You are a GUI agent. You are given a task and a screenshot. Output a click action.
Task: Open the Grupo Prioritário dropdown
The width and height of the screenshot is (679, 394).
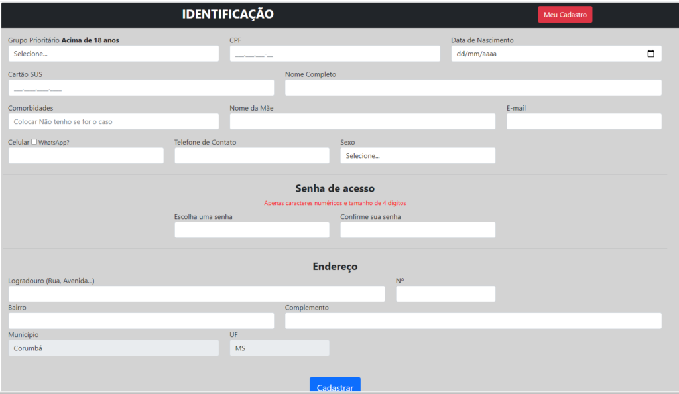[x=113, y=54]
